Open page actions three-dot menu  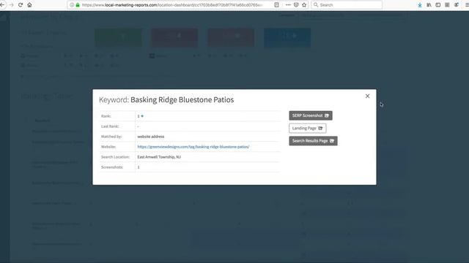tap(288, 5)
